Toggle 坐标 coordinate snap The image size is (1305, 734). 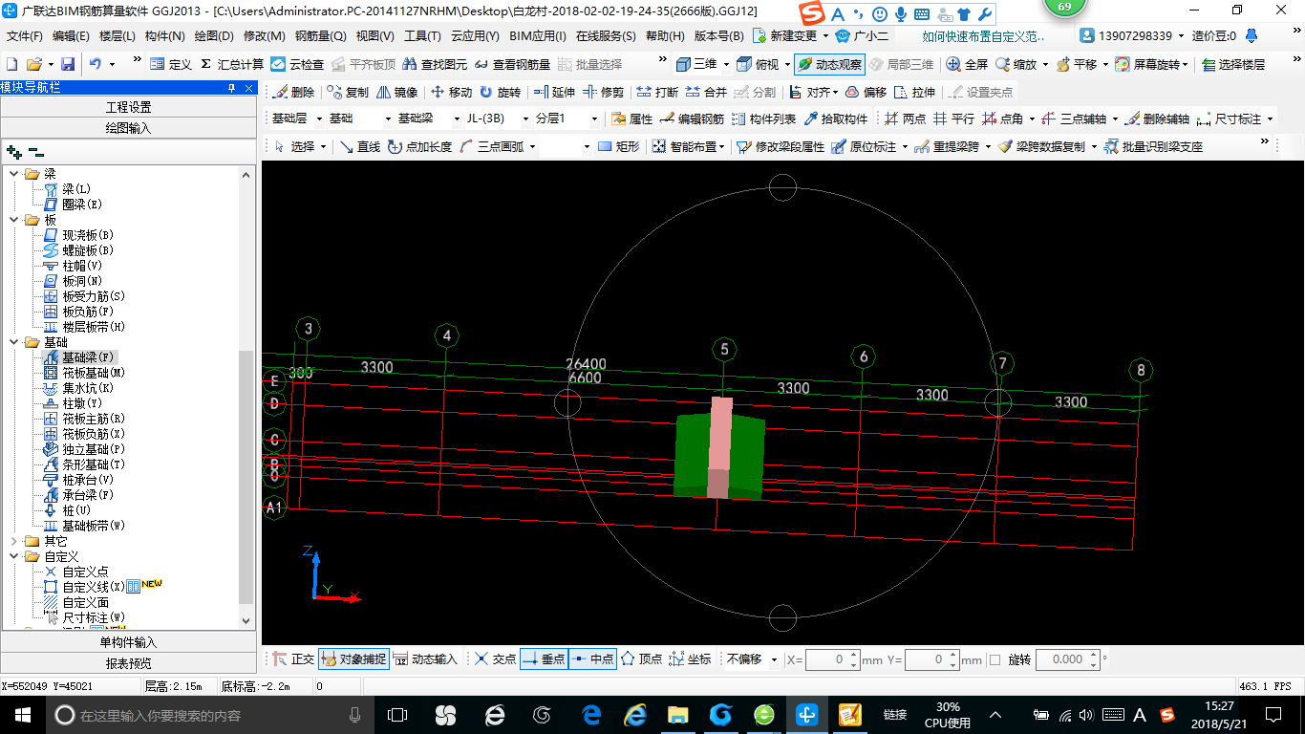pos(690,658)
